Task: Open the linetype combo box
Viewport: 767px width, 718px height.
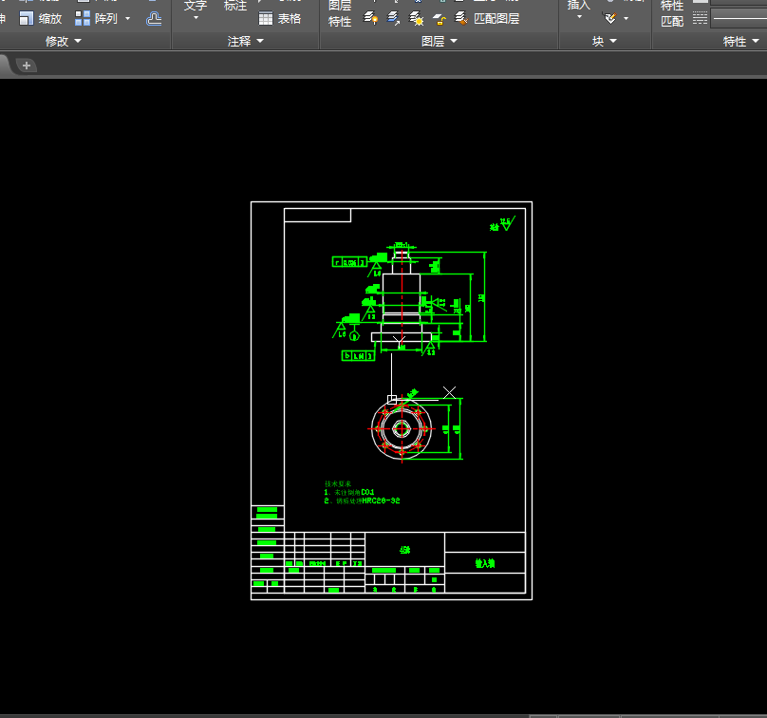Action: pos(739,19)
